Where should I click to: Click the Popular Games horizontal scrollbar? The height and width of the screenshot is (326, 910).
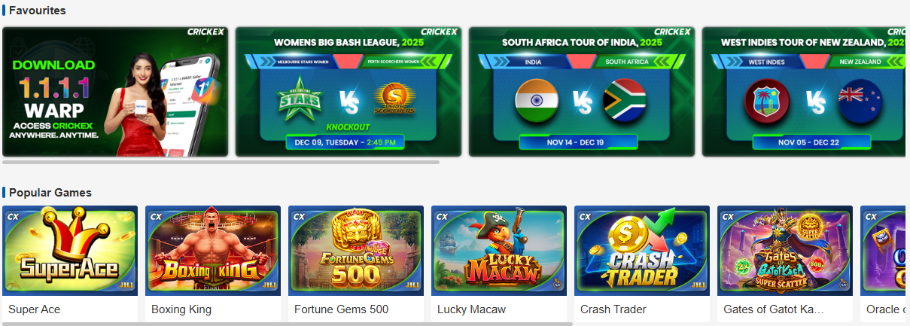click(x=288, y=324)
